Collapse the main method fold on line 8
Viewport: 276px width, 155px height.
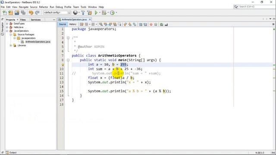click(68, 60)
